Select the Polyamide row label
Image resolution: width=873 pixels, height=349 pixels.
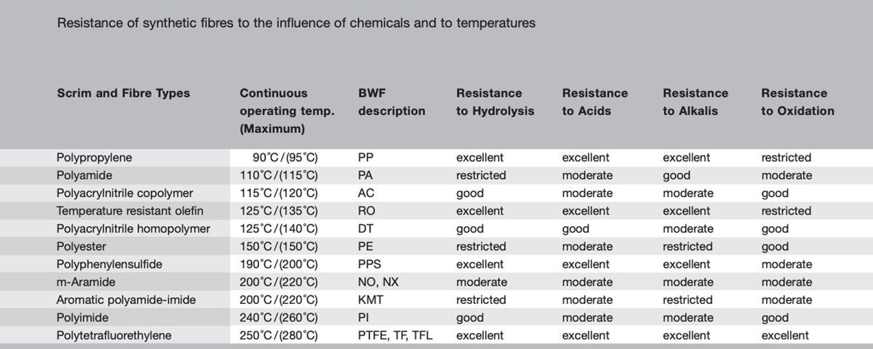[x=84, y=175]
